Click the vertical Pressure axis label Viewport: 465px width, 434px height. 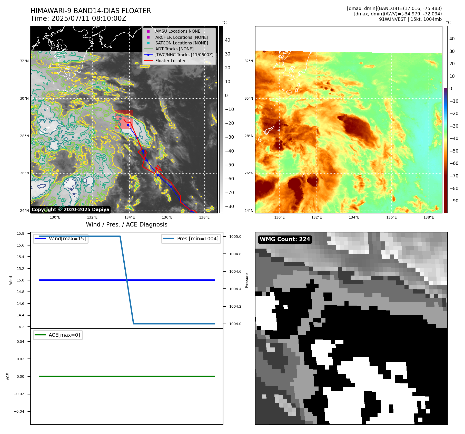(x=247, y=280)
